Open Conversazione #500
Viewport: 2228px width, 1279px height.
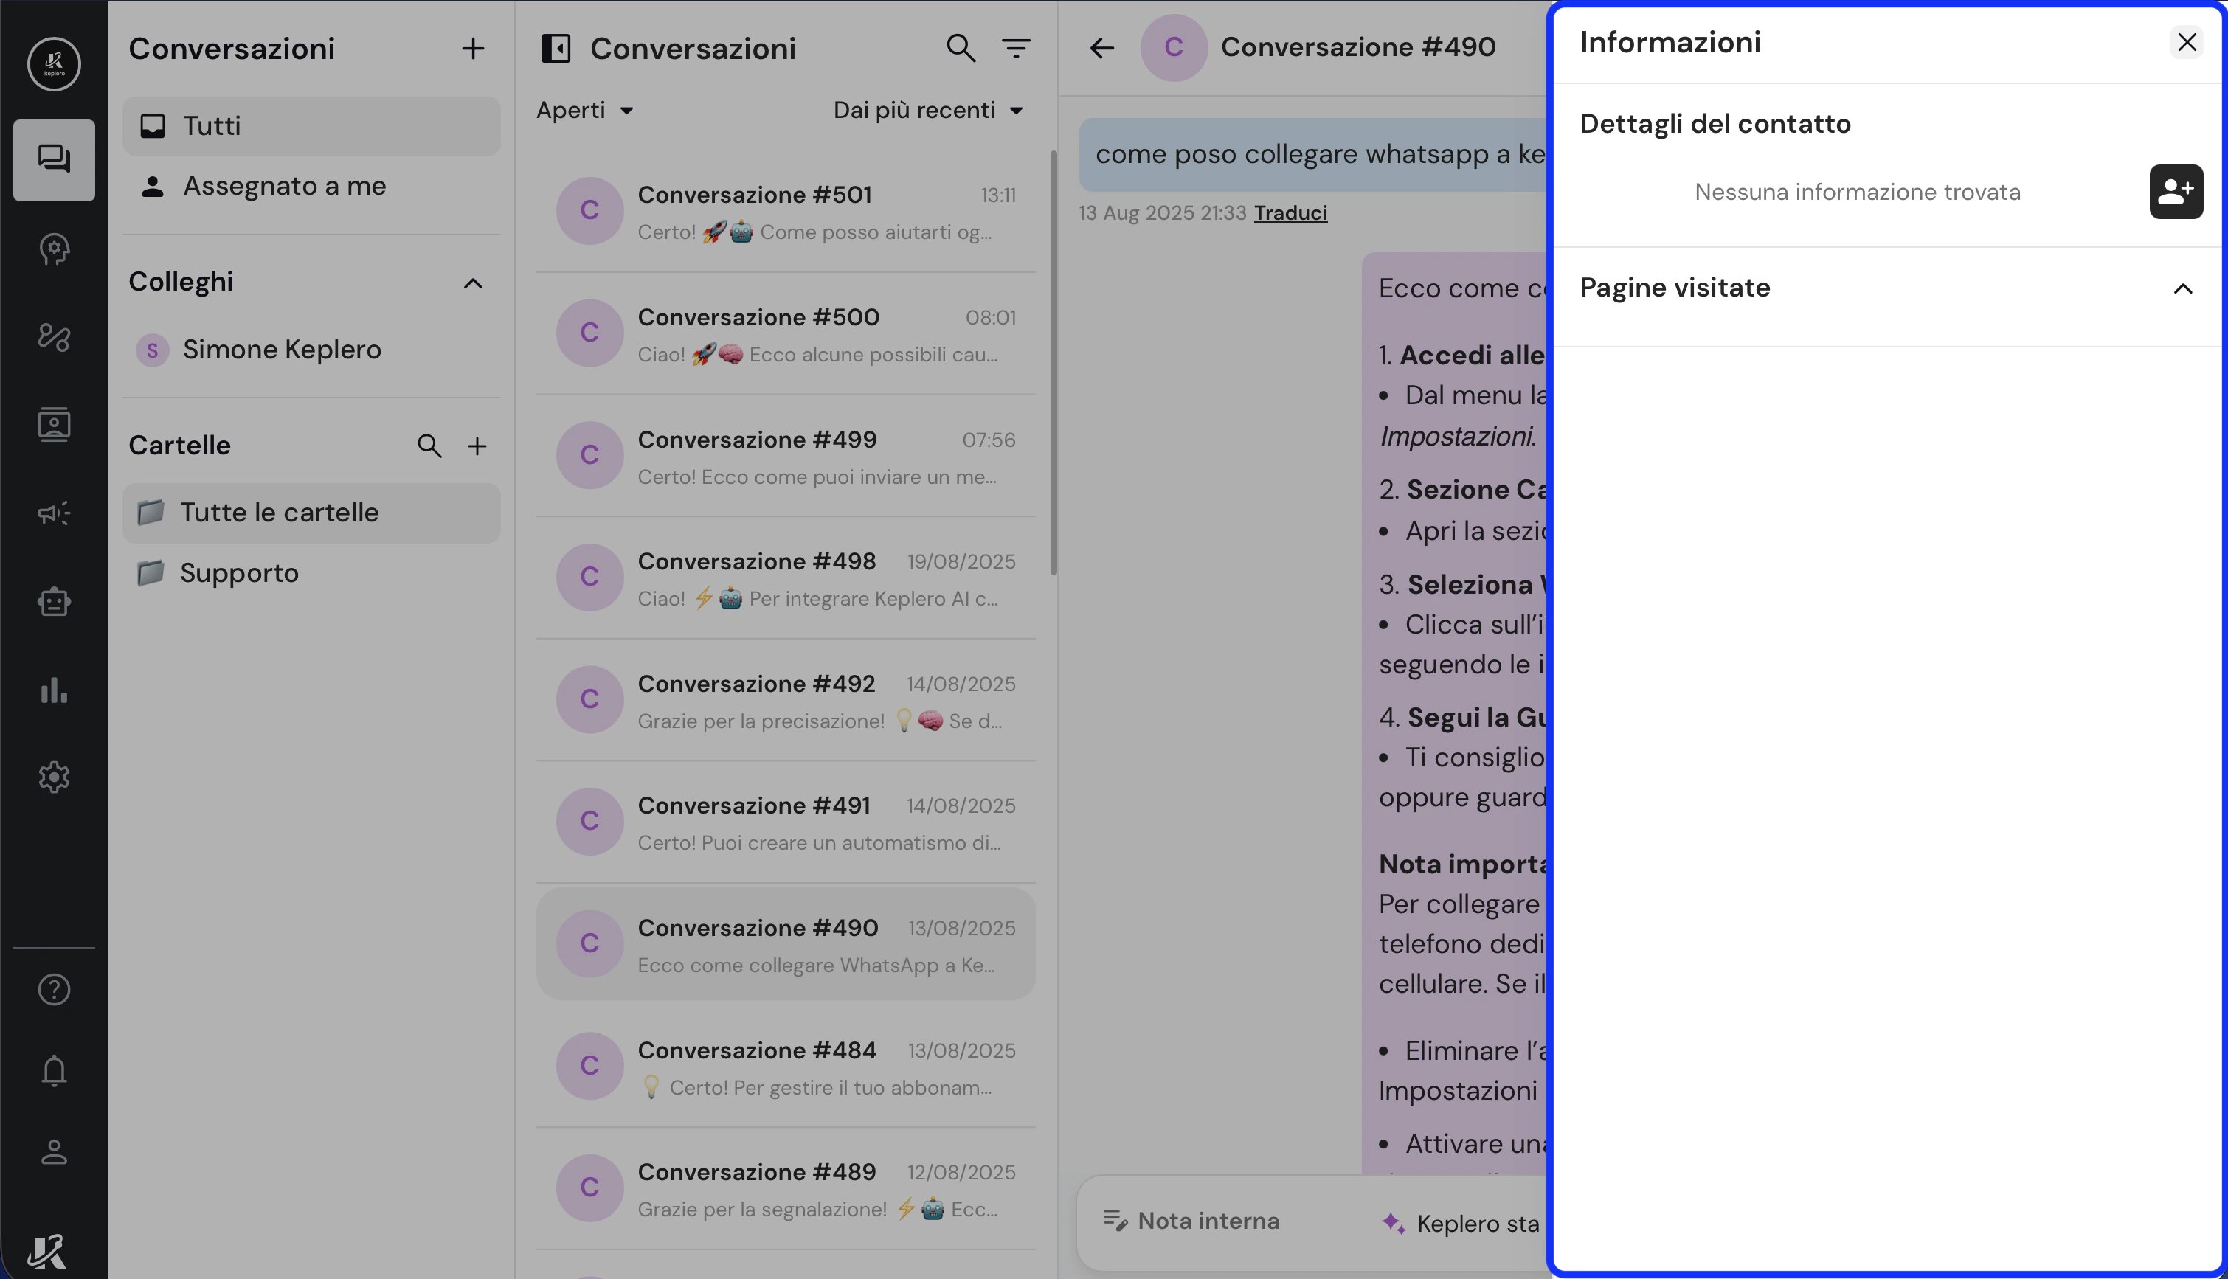tap(786, 333)
